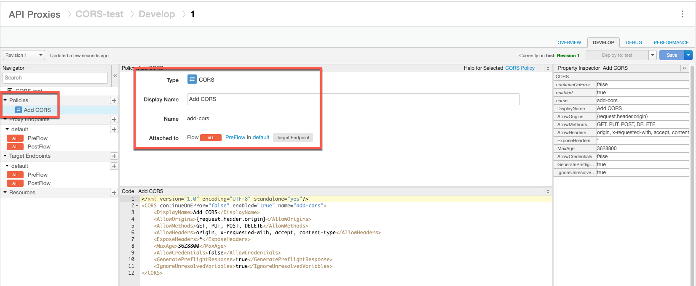Click the CORS policy type icon
Image resolution: width=696 pixels, height=286 pixels.
pyautogui.click(x=192, y=79)
